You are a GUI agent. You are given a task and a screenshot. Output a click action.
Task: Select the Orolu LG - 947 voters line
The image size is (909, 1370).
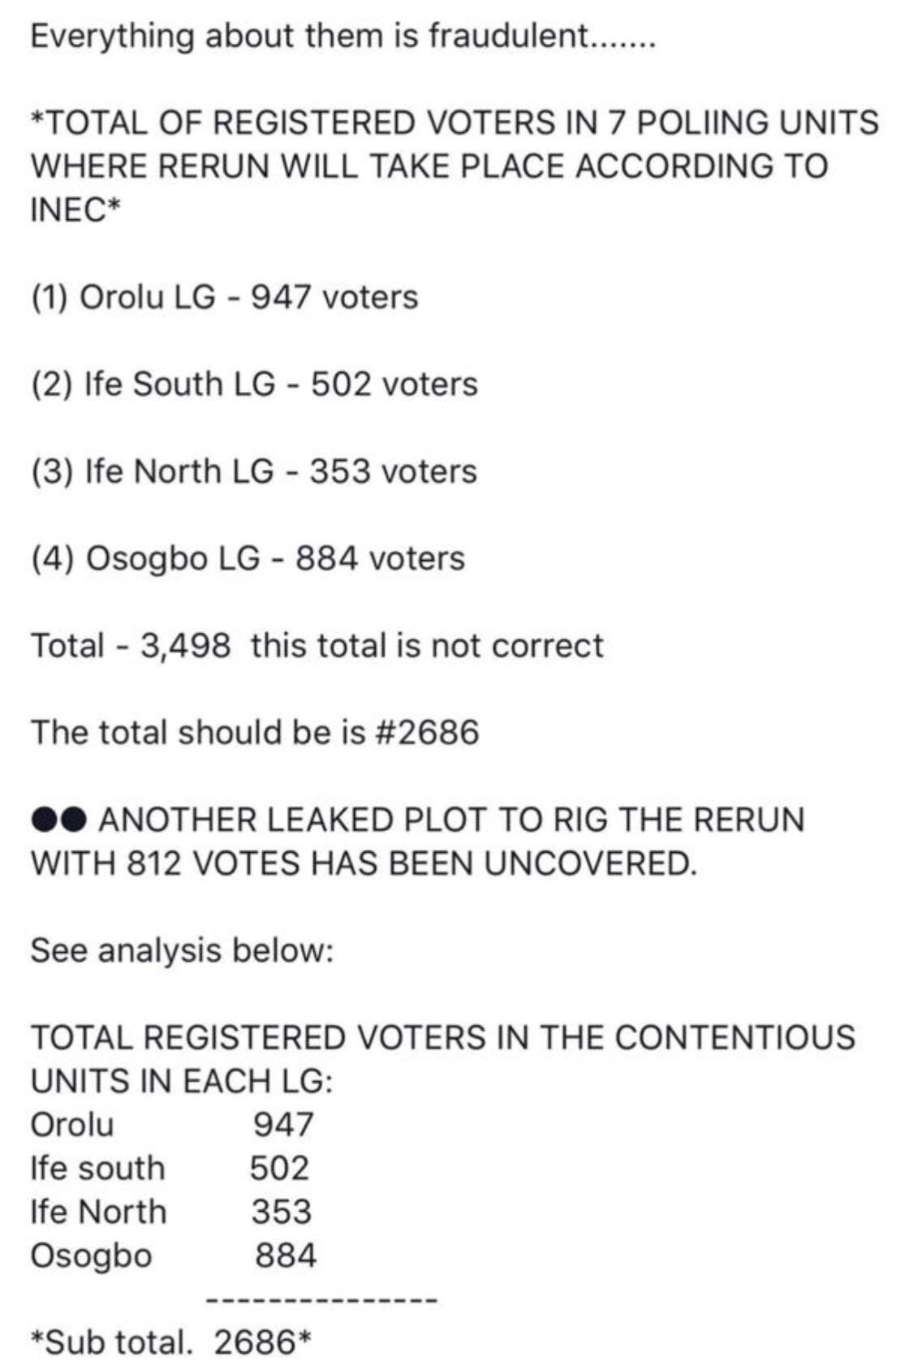[225, 298]
